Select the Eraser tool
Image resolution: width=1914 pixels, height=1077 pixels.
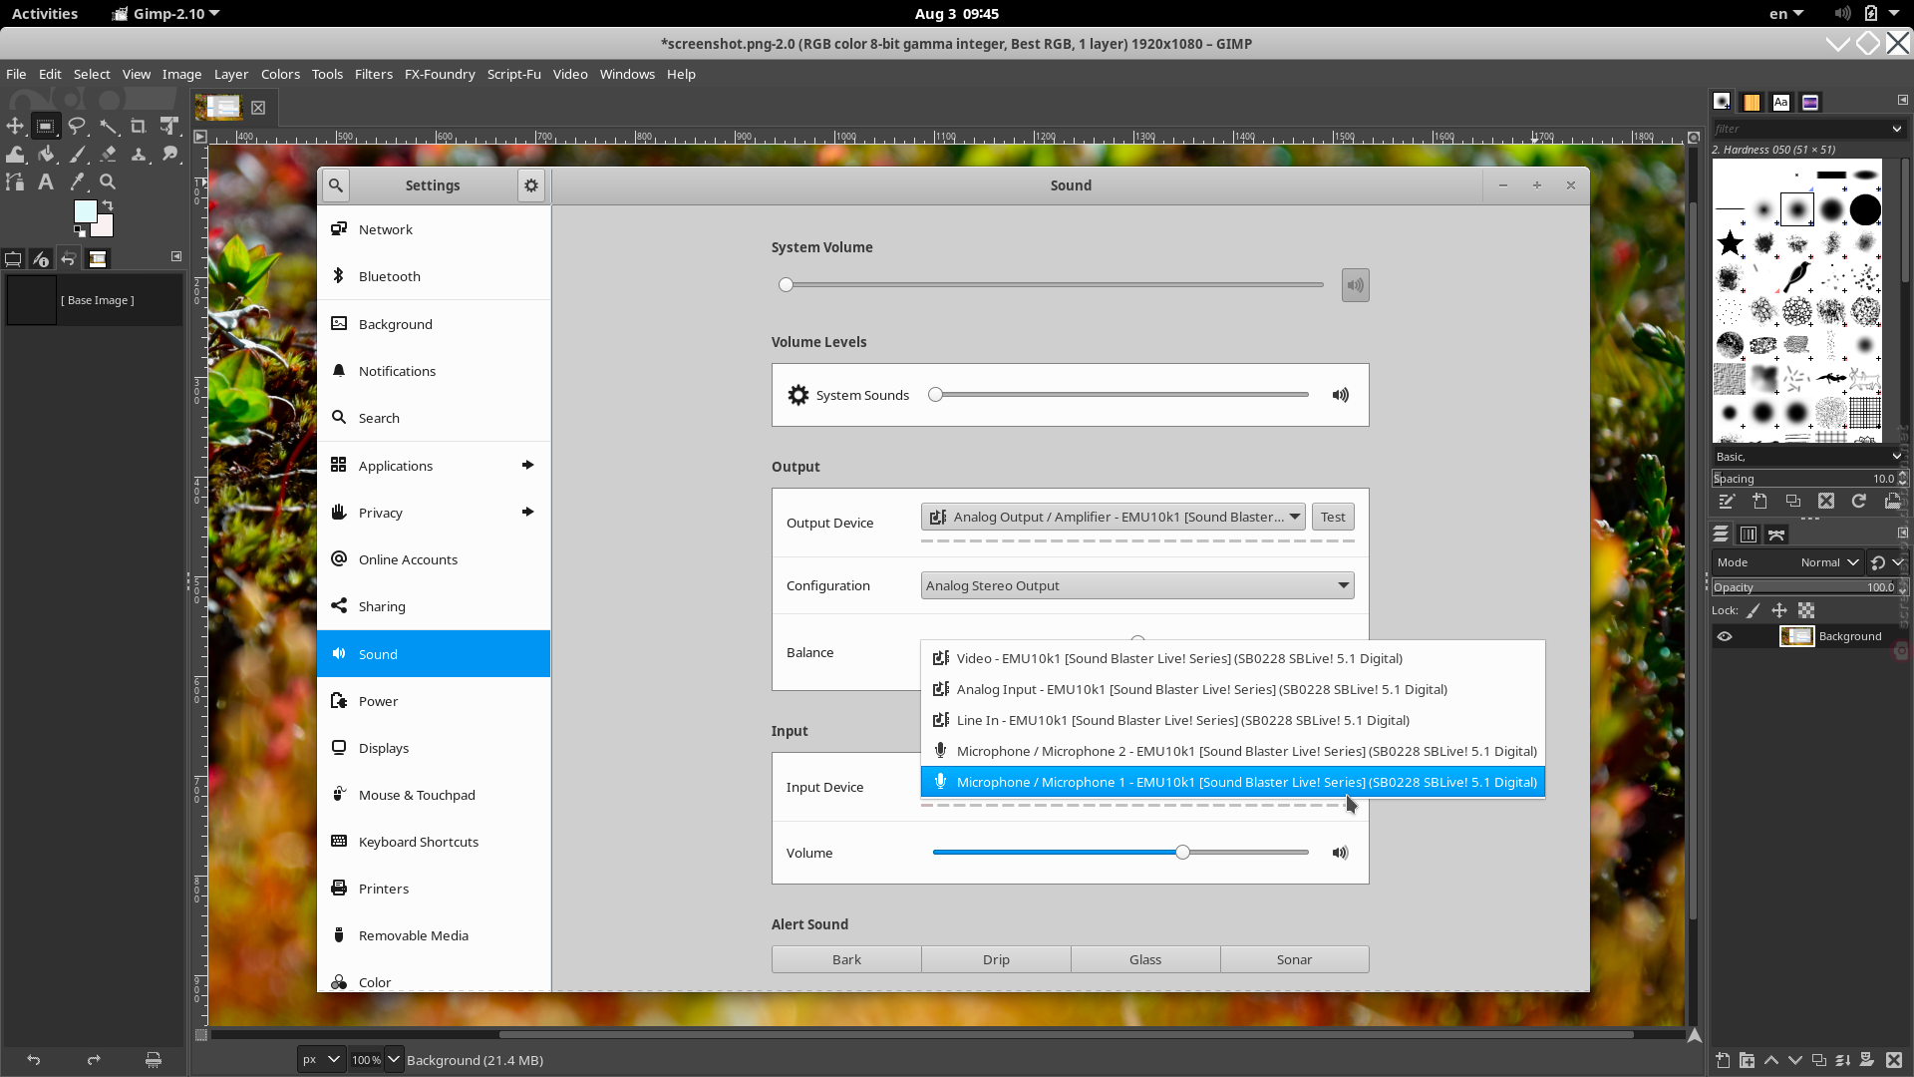108,154
